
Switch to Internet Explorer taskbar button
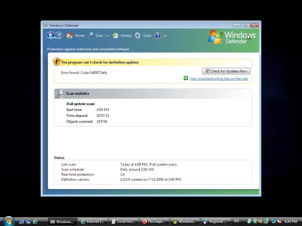click(x=93, y=222)
